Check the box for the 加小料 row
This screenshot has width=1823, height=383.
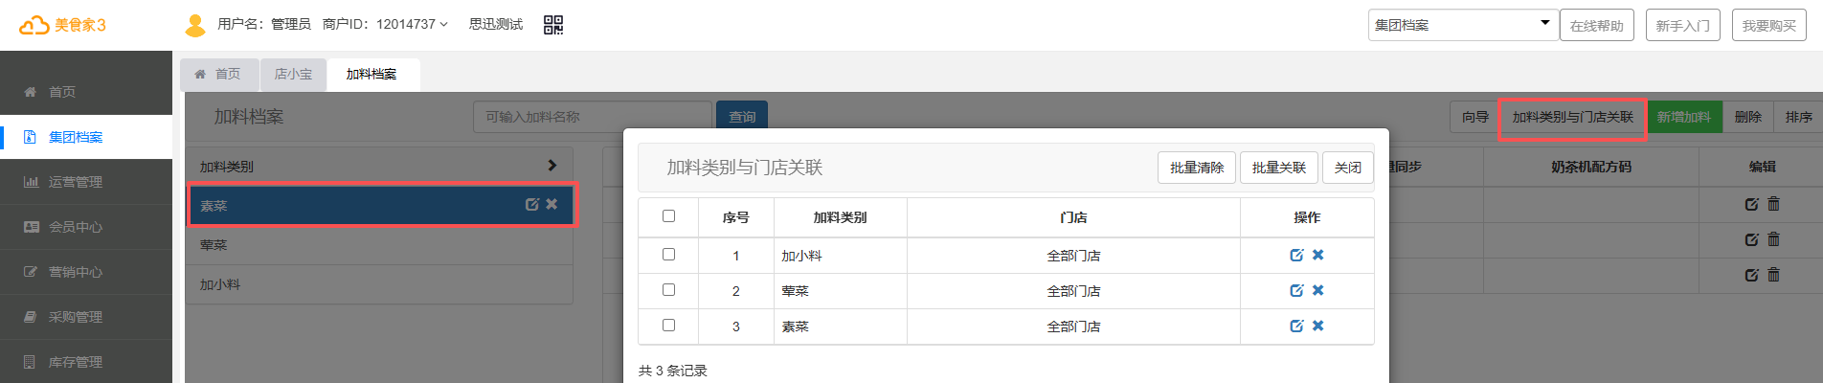point(668,255)
